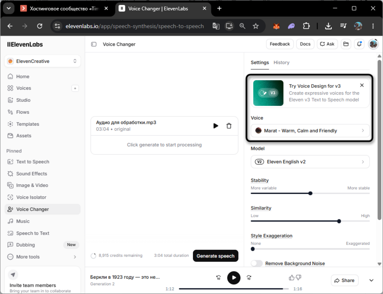
Task: Rewind 10 seconds in player
Action: (218, 277)
